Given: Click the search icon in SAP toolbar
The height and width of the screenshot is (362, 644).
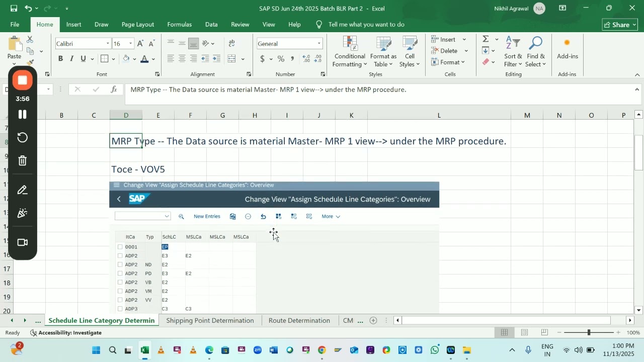Looking at the screenshot, I should (181, 217).
